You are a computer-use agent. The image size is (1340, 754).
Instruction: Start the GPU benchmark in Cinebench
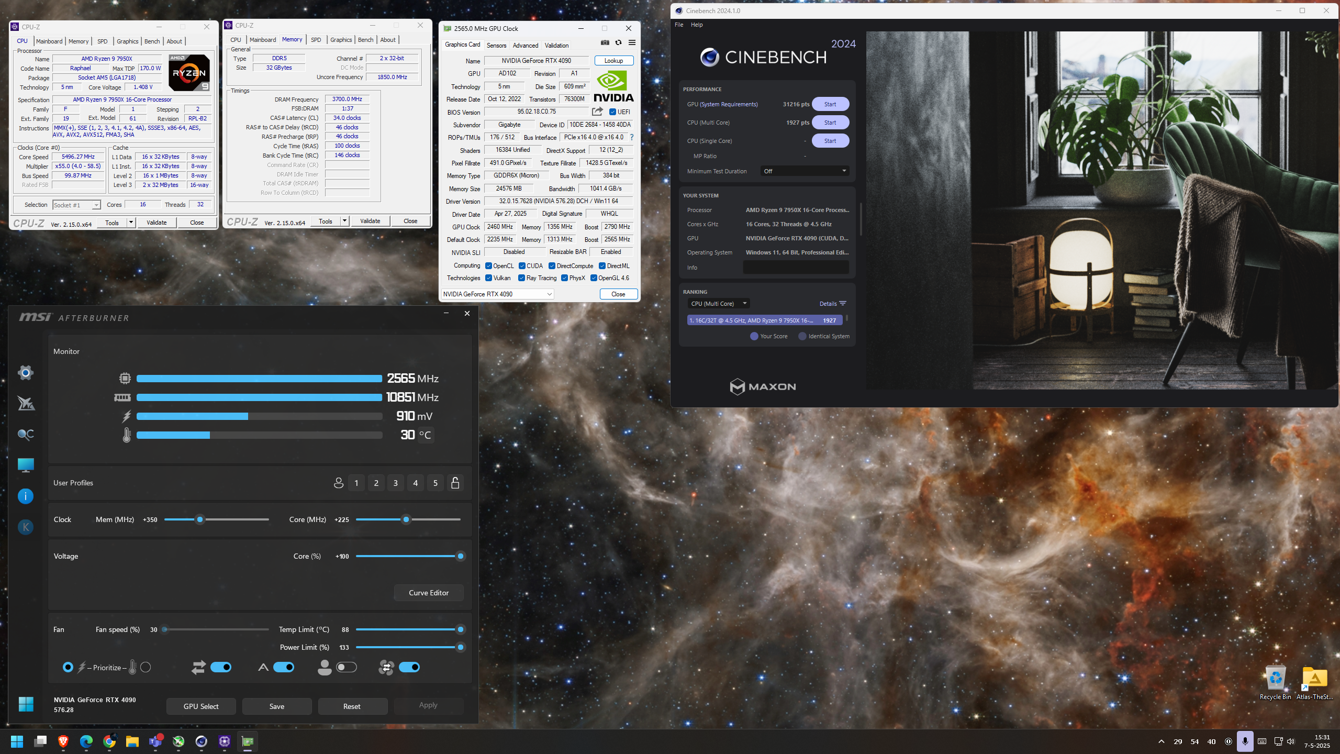click(x=830, y=104)
